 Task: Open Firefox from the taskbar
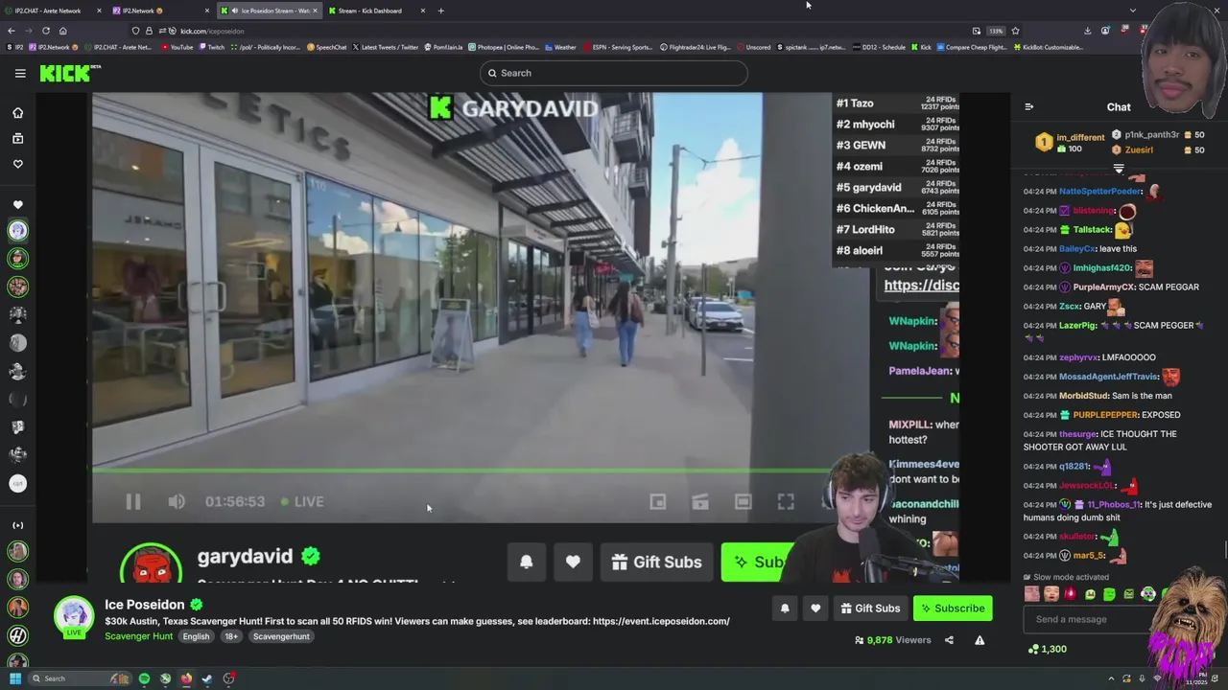tap(186, 678)
